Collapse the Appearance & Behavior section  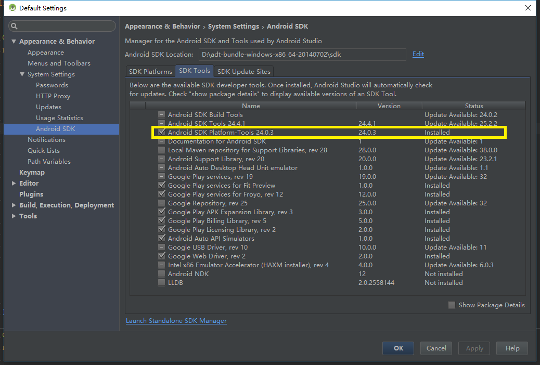[14, 41]
